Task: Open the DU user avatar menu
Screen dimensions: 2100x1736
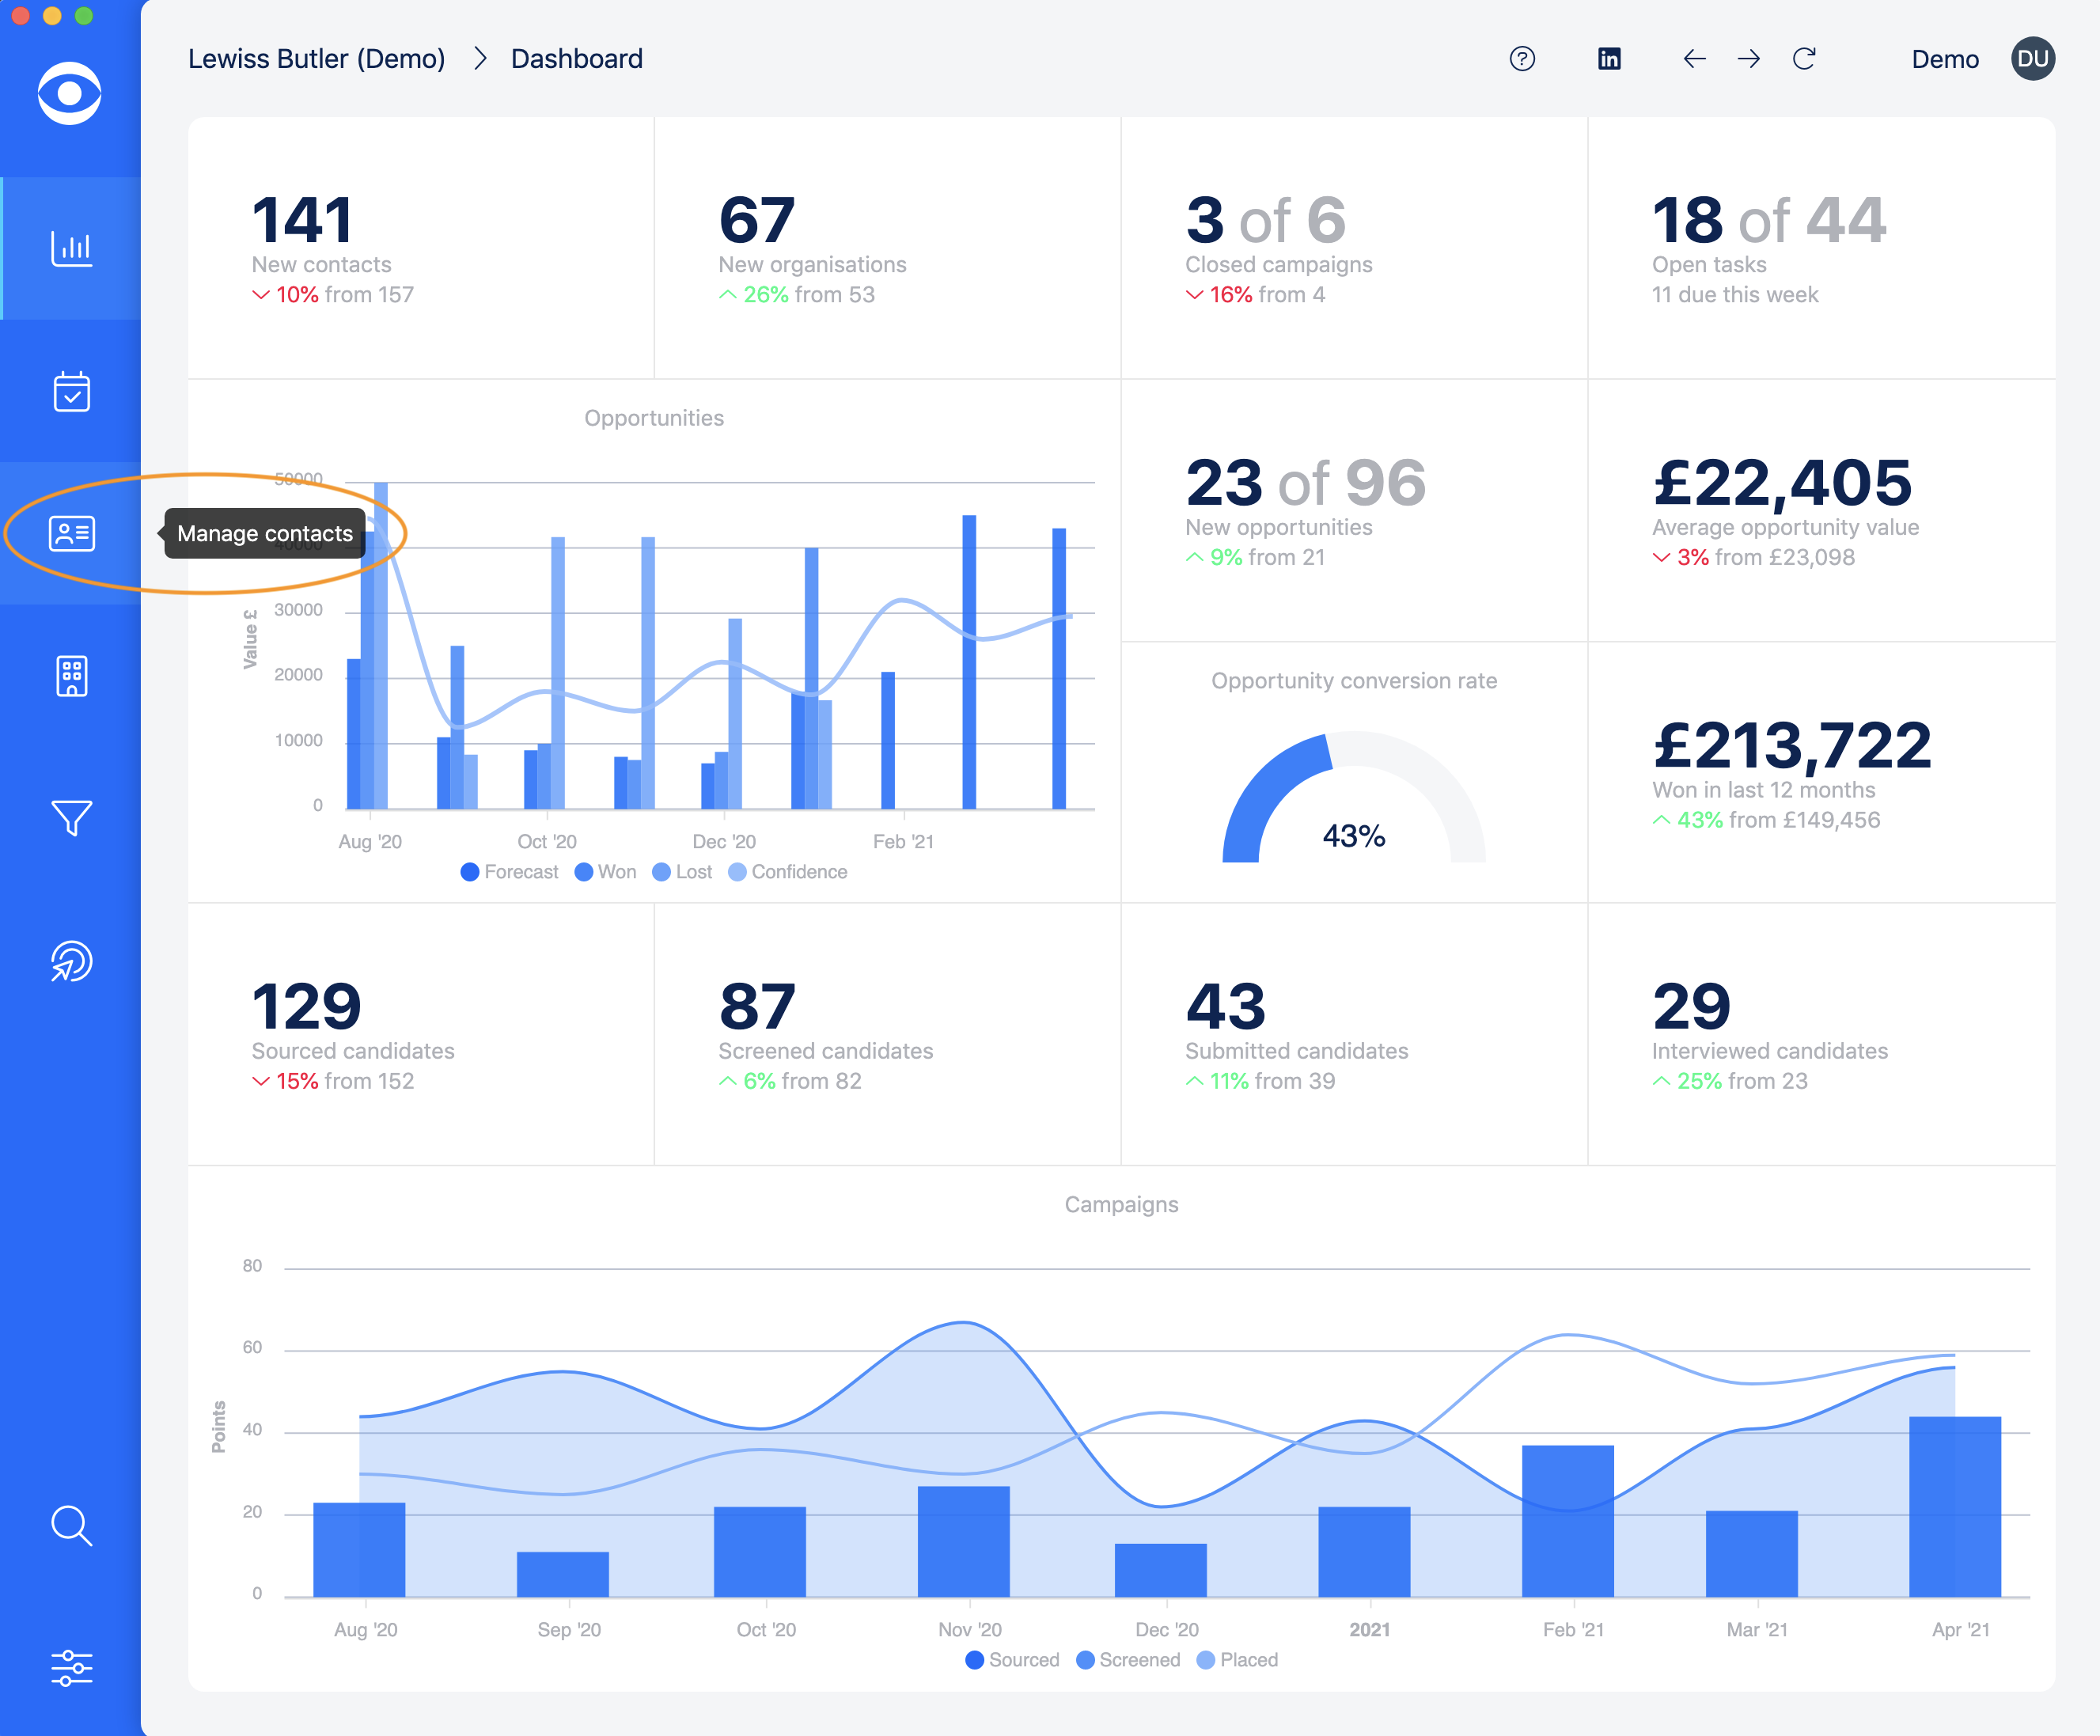Action: click(2032, 59)
